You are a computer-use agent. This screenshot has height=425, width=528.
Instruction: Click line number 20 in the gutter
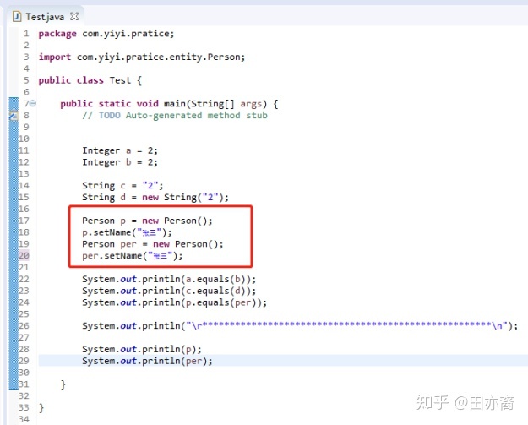(x=24, y=256)
